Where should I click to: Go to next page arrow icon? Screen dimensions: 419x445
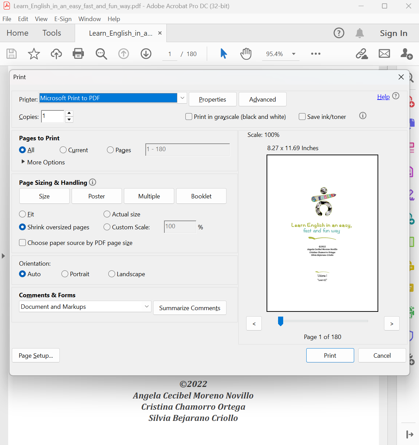(x=146, y=54)
